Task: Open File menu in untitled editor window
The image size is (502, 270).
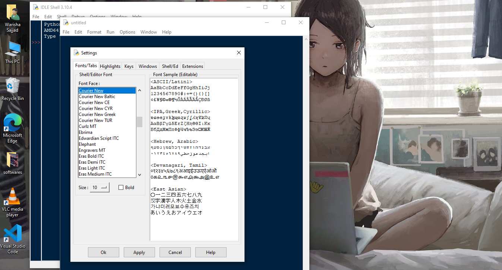Action: pyautogui.click(x=66, y=32)
